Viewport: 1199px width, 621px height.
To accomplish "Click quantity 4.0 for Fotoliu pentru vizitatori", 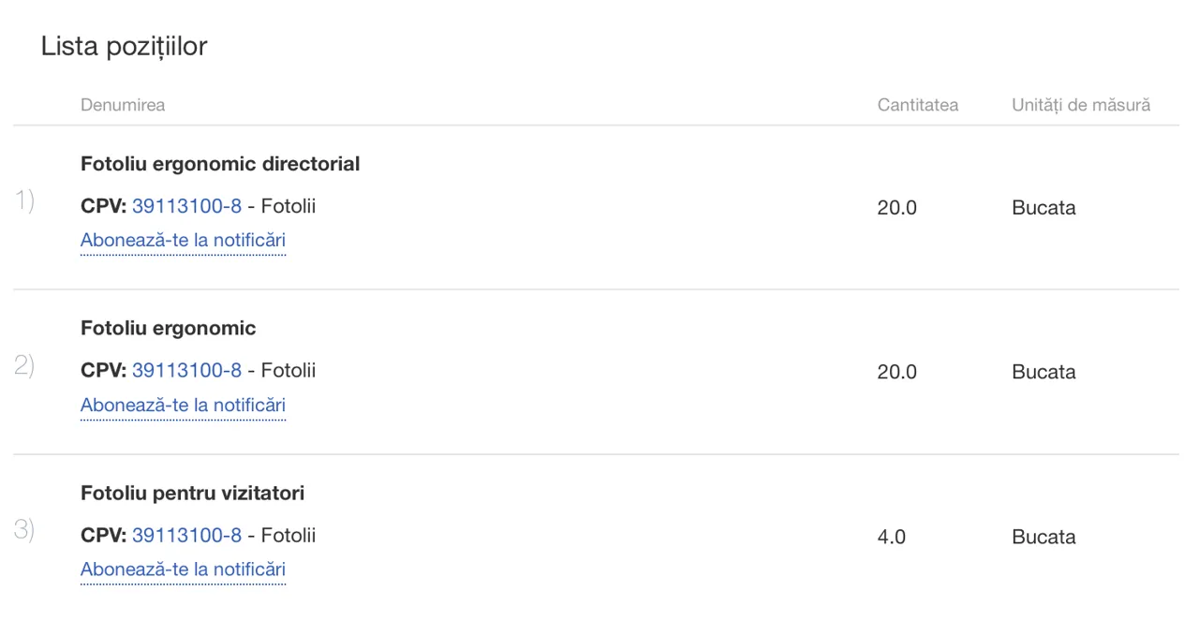I will [x=892, y=538].
